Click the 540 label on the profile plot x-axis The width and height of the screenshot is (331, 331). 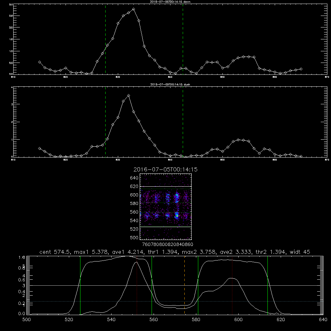pos(111,320)
